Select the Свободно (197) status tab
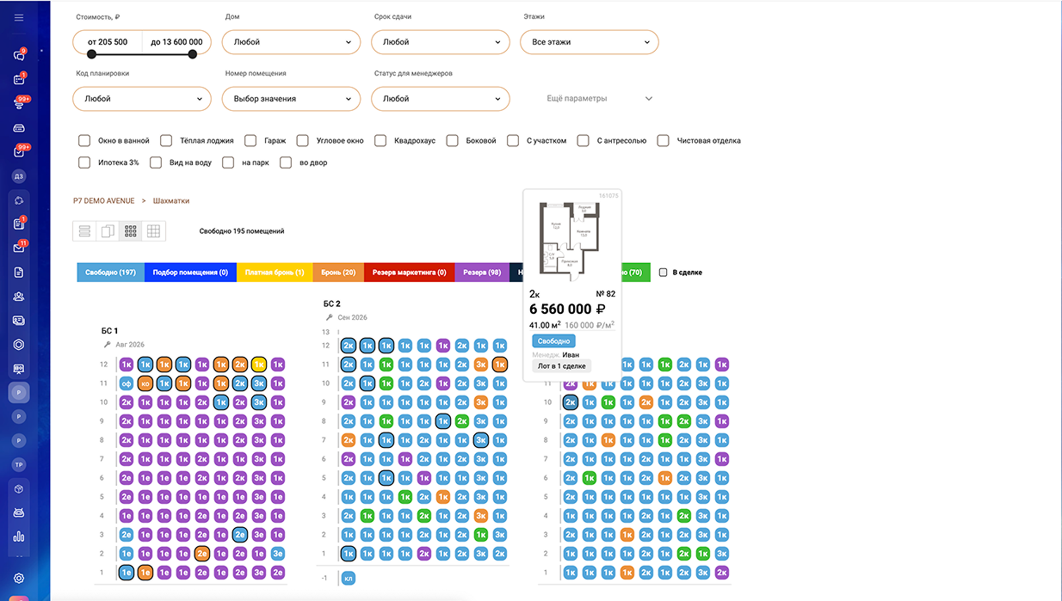The image size is (1062, 601). point(110,273)
